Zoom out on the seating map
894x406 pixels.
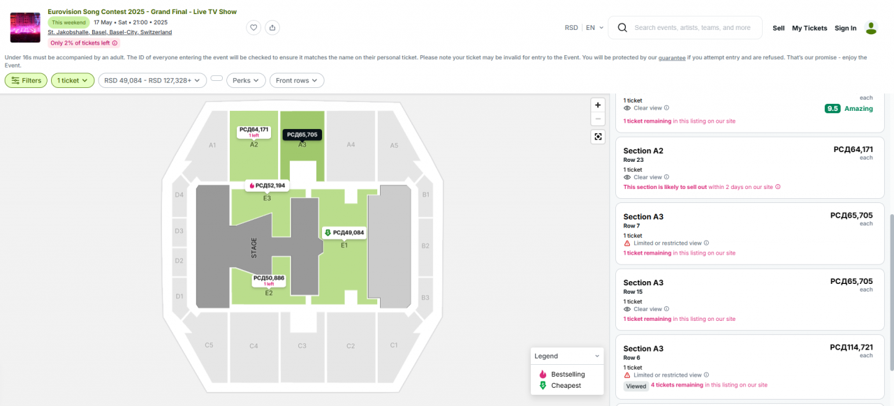598,119
